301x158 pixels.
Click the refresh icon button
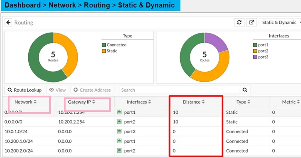(x=239, y=23)
